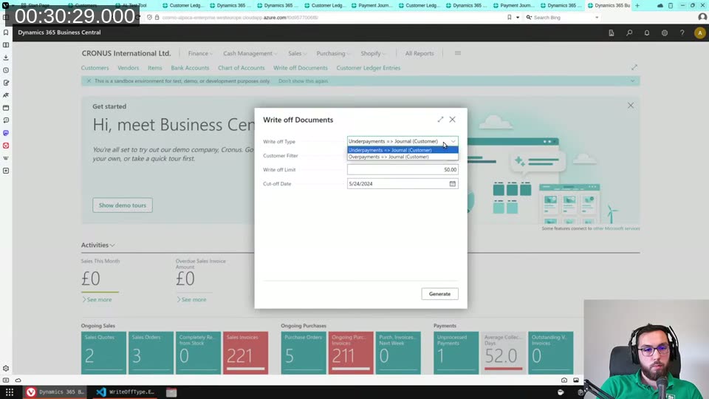The height and width of the screenshot is (399, 709).
Task: Click CRONUS International Ltd. company name
Action: (x=126, y=53)
